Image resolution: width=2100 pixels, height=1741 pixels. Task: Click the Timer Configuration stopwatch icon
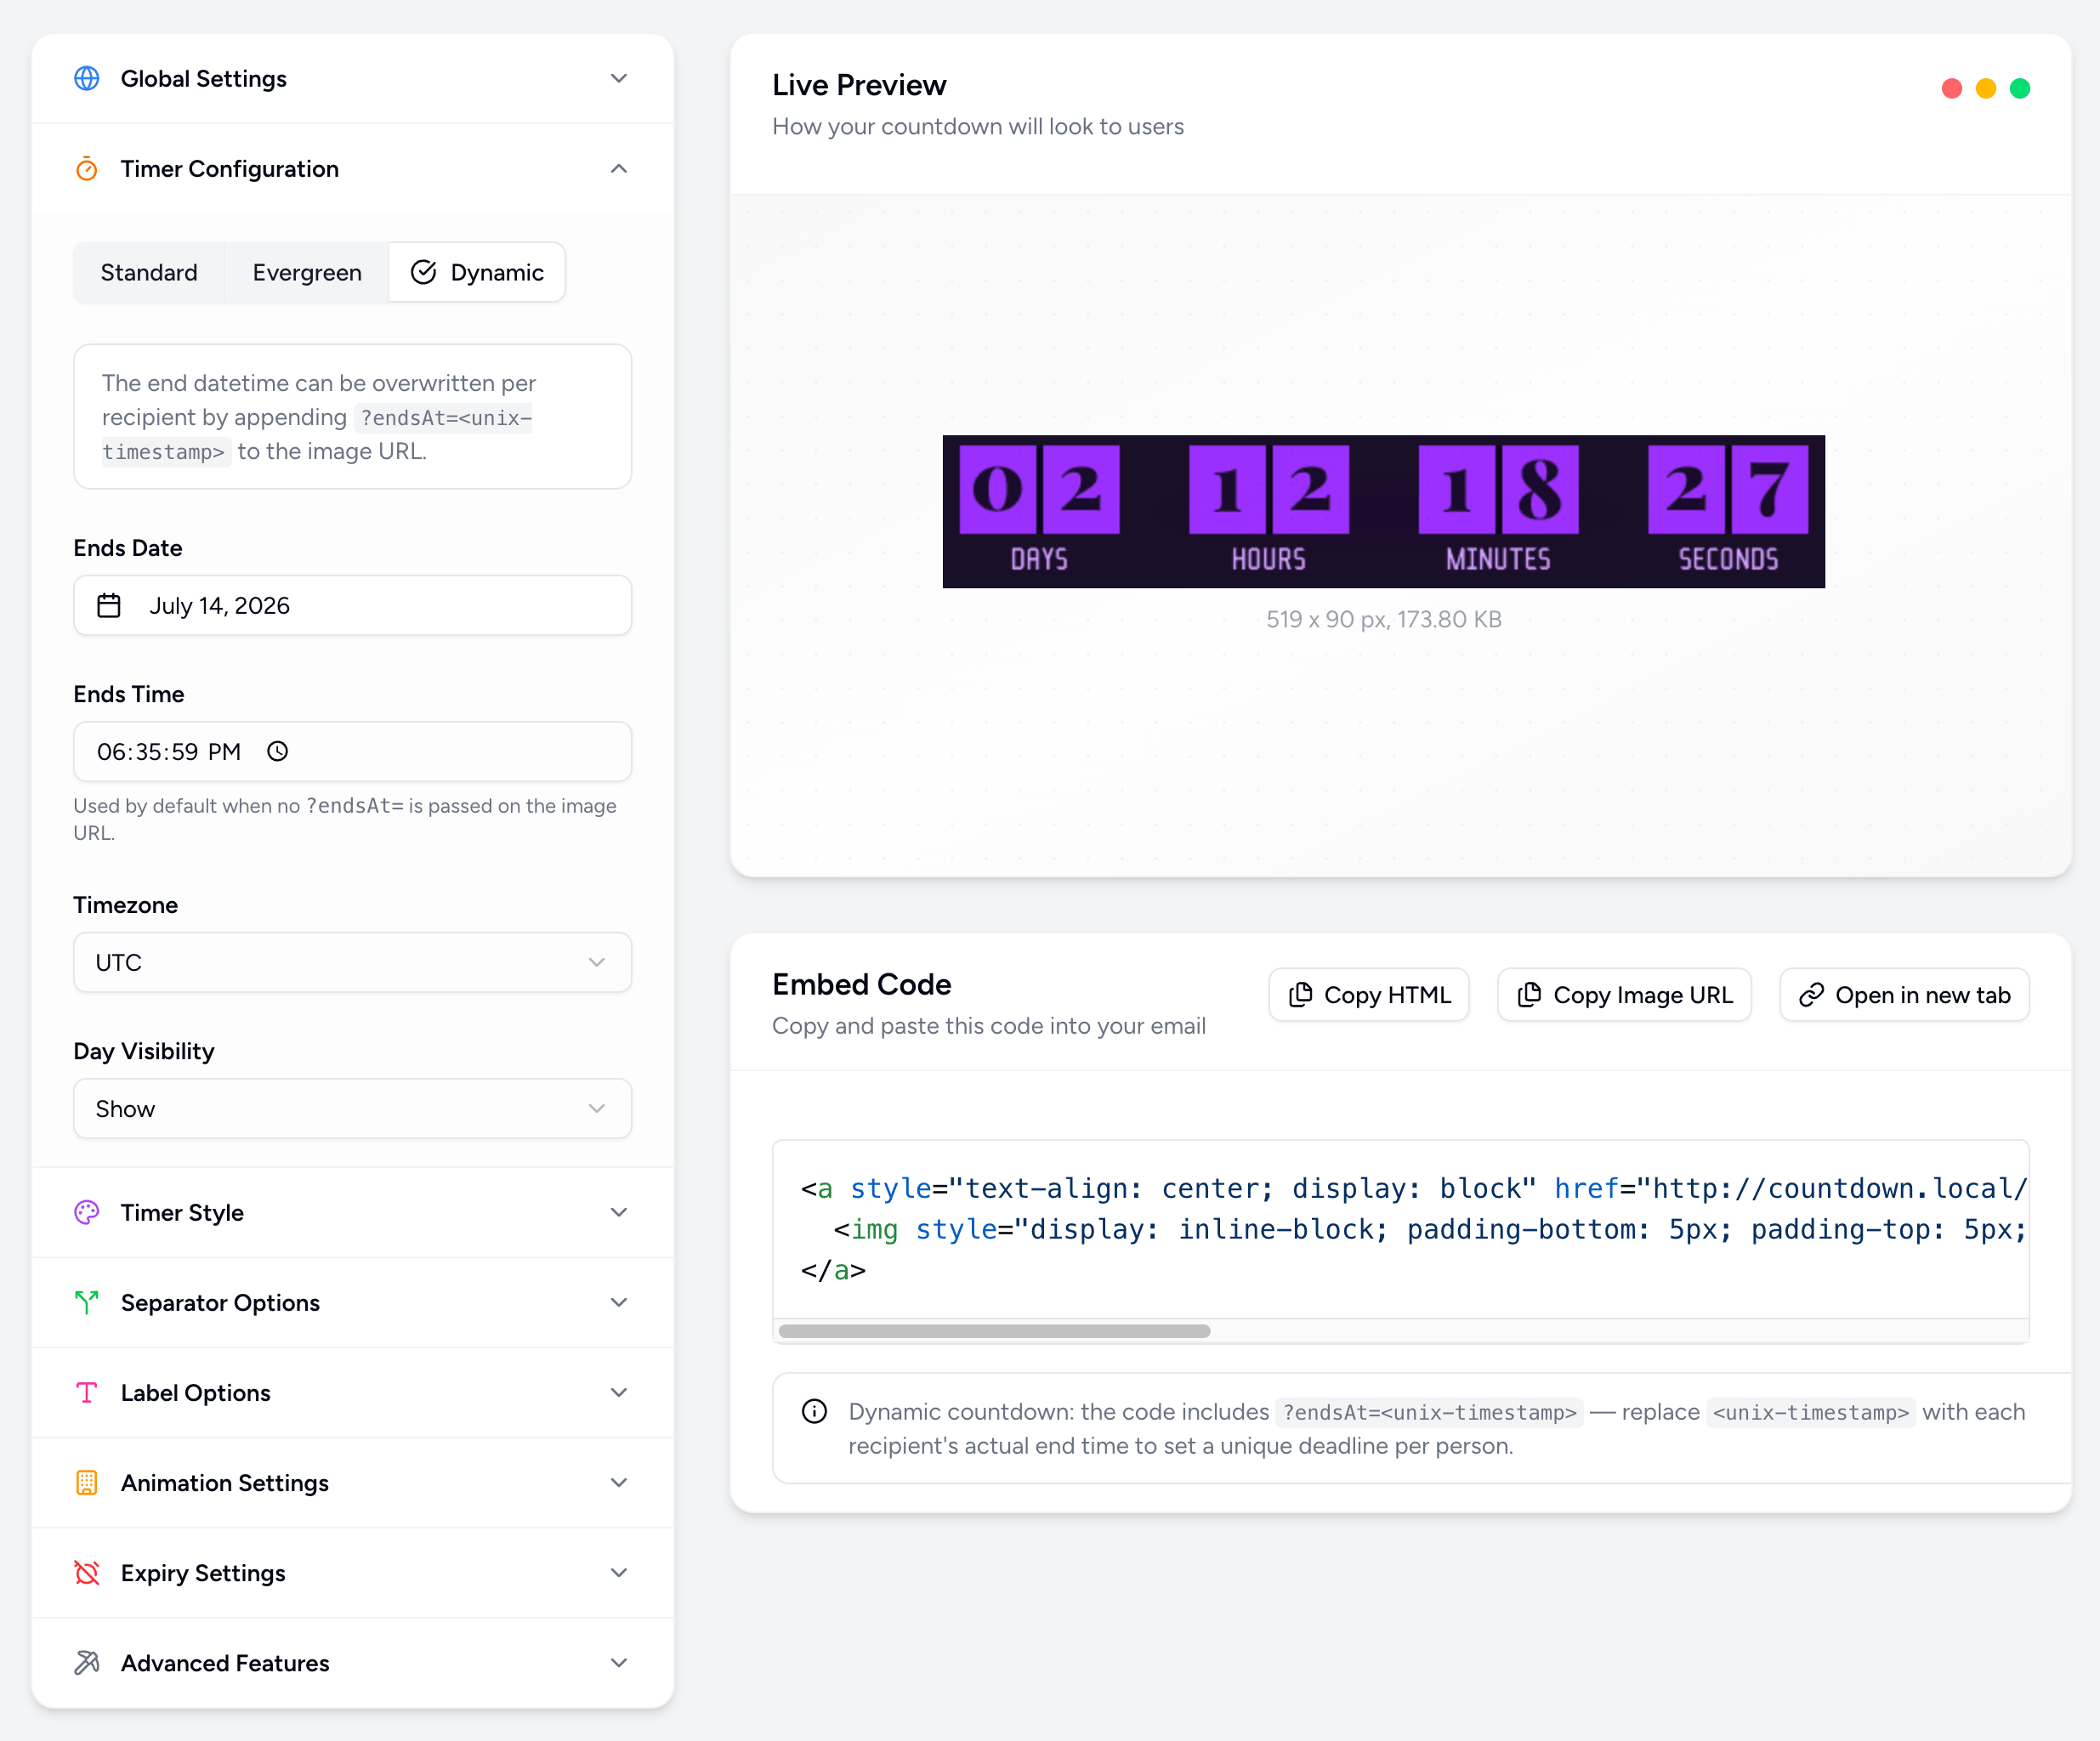pos(87,168)
